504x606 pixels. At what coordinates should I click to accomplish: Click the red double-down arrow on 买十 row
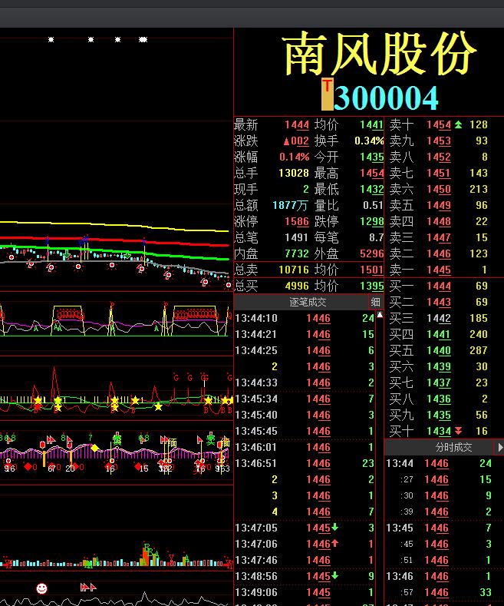pyautogui.click(x=458, y=431)
